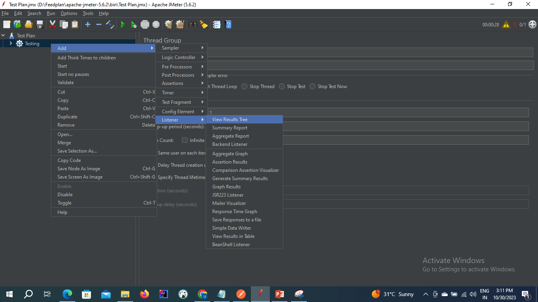Click the yellow warning triangle indicator

point(506,24)
